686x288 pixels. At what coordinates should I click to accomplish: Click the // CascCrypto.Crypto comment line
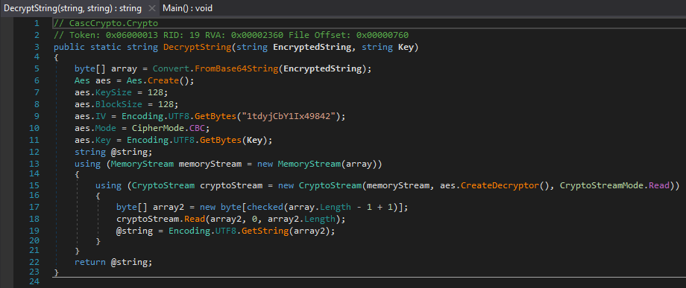click(x=106, y=23)
